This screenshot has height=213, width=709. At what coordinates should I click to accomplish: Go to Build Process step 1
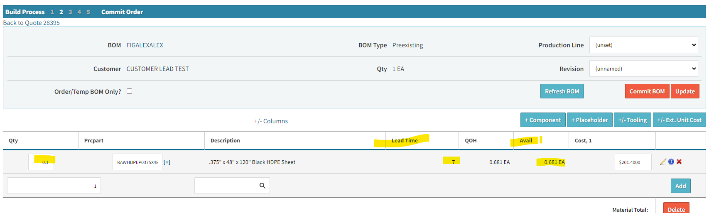coord(52,12)
